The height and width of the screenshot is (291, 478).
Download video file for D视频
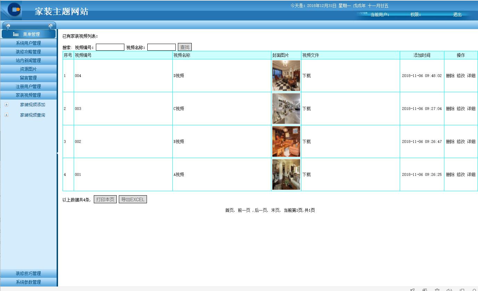pyautogui.click(x=306, y=76)
